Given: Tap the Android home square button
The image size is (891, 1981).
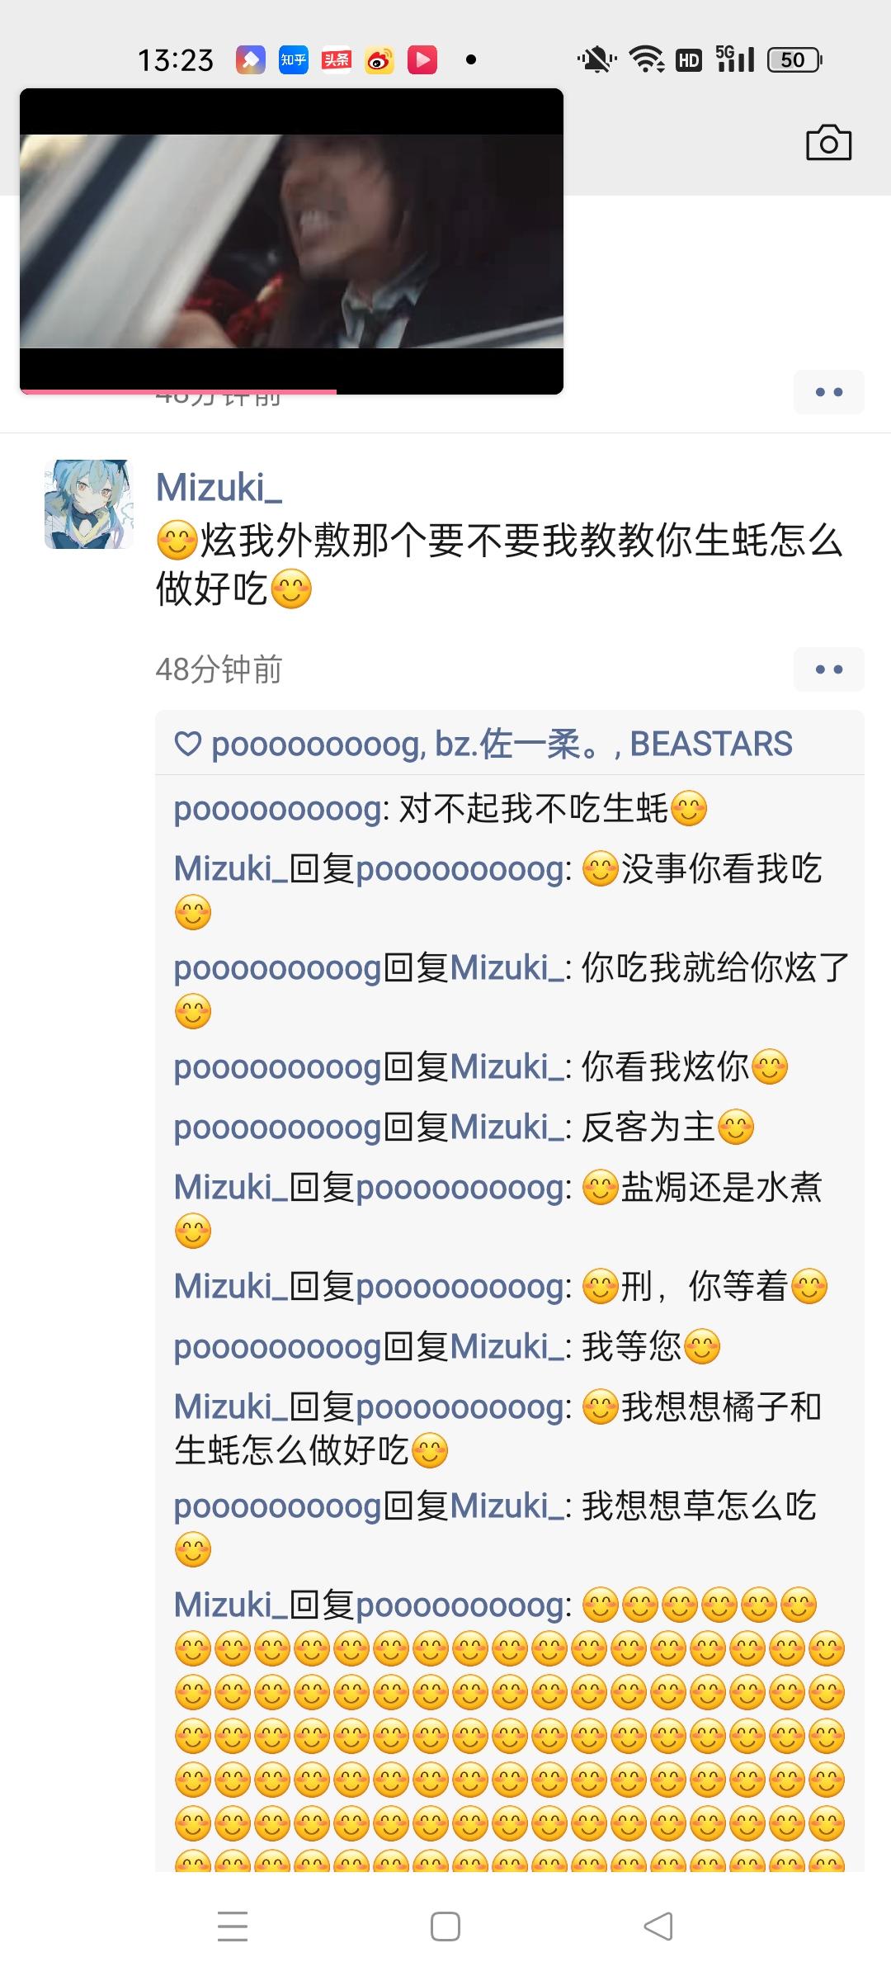Looking at the screenshot, I should tap(445, 1927).
